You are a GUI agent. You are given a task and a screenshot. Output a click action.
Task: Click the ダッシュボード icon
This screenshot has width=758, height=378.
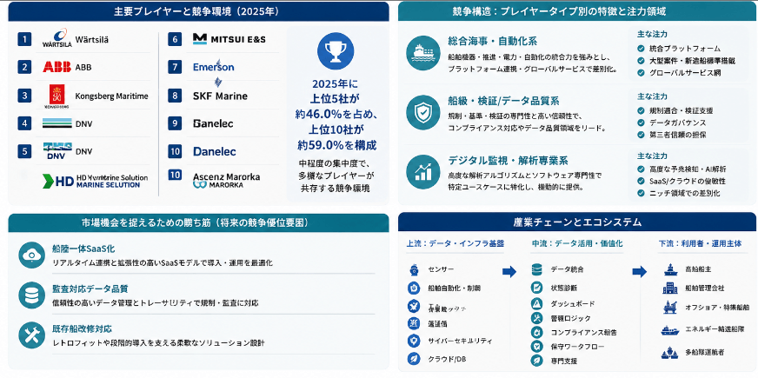[x=536, y=303]
